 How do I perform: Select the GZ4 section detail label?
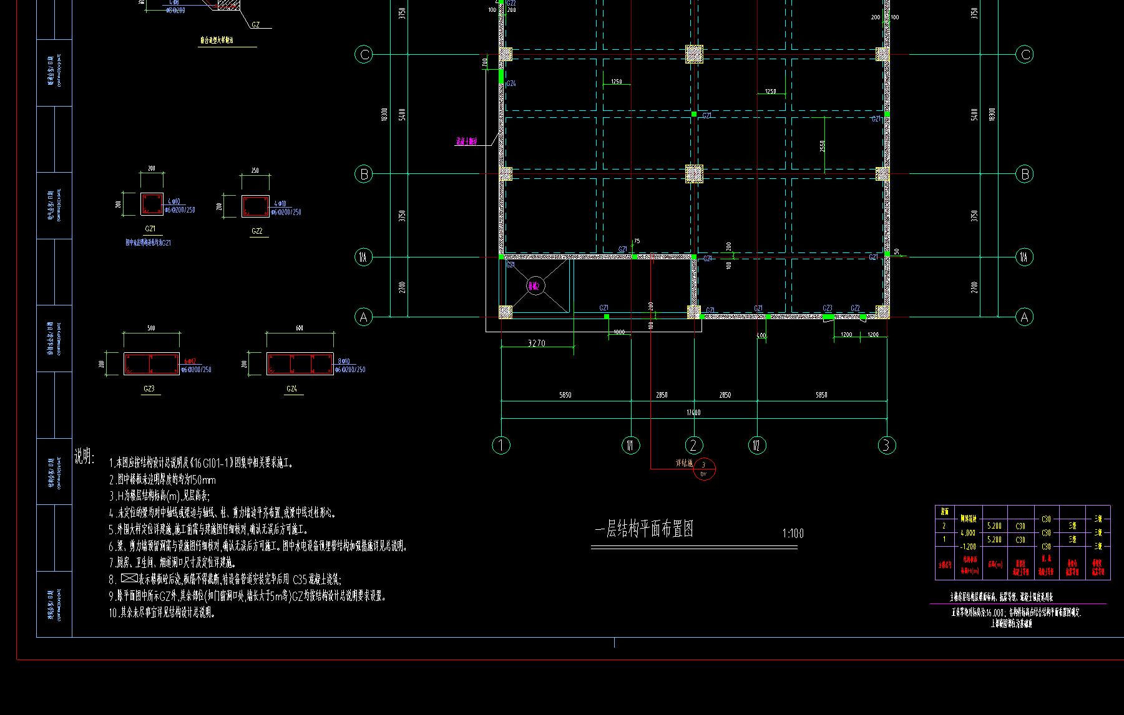tap(291, 388)
